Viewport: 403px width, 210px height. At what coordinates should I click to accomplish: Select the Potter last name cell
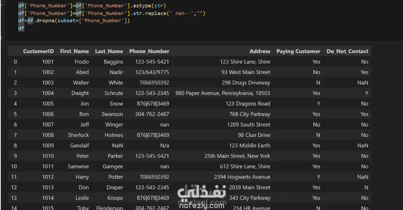click(116, 177)
